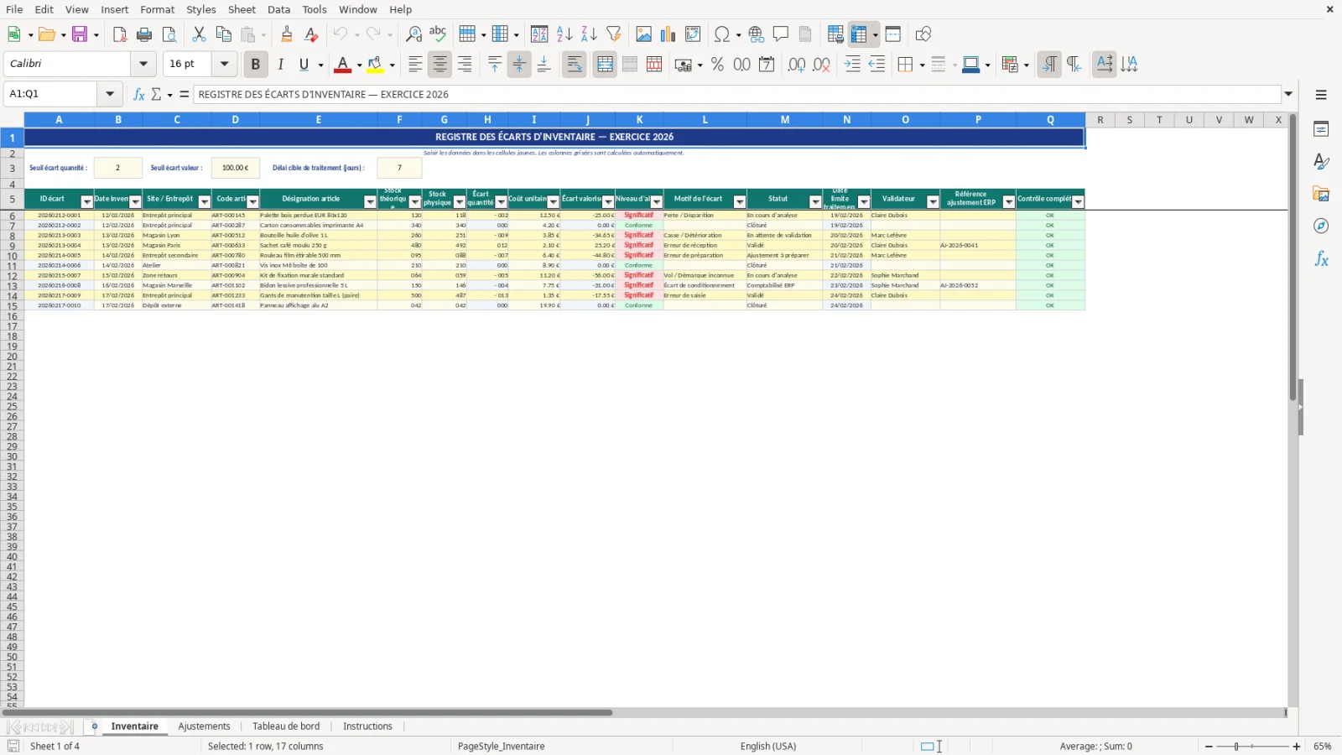Click the Export as PDF icon
Screen dimensions: 1342x755
pos(120,34)
